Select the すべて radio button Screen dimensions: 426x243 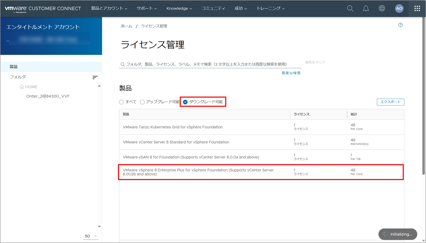point(121,102)
